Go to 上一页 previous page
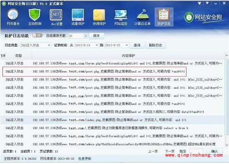The height and width of the screenshot is (164, 229). click(x=153, y=152)
